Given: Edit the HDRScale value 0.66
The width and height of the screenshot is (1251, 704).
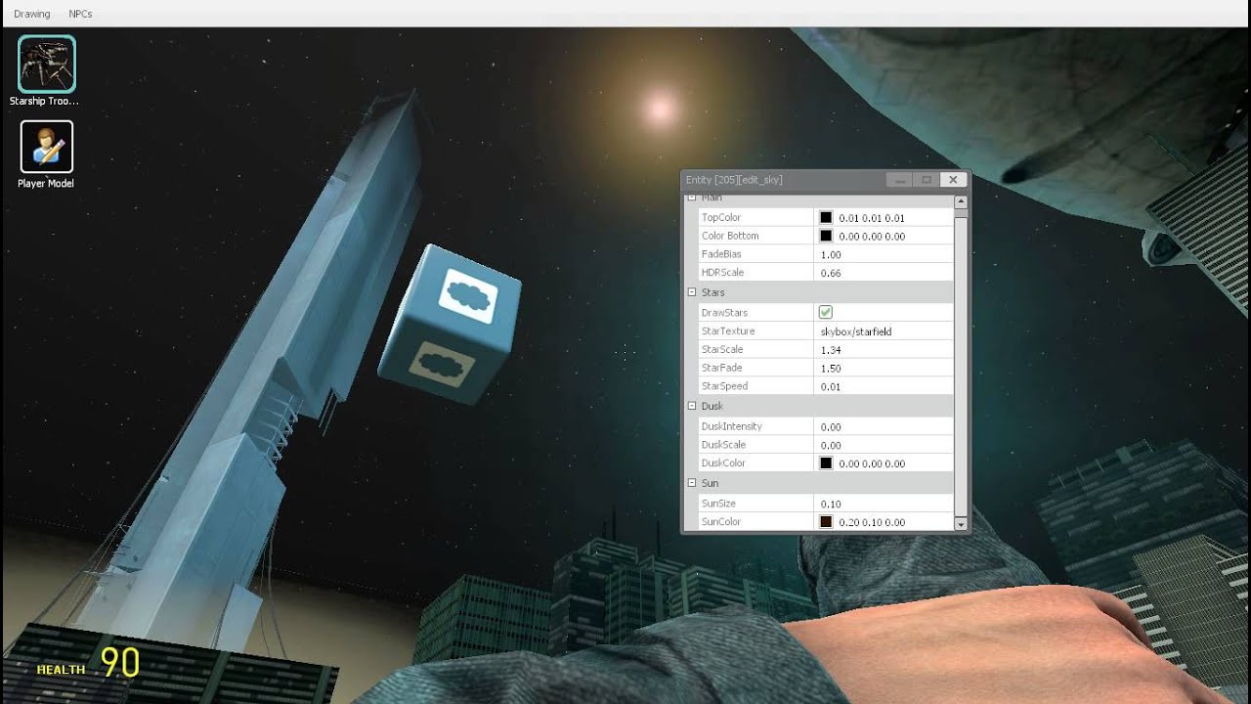Looking at the screenshot, I should pyautogui.click(x=884, y=273).
